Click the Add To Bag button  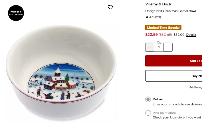174,61
